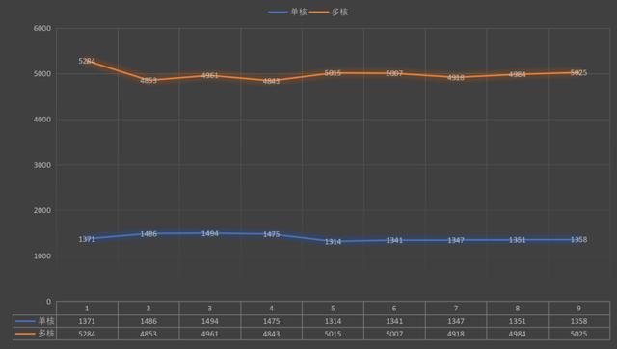Screen dimensions: 617x349
Task: Click the 1494 data point label
Action: coord(210,233)
